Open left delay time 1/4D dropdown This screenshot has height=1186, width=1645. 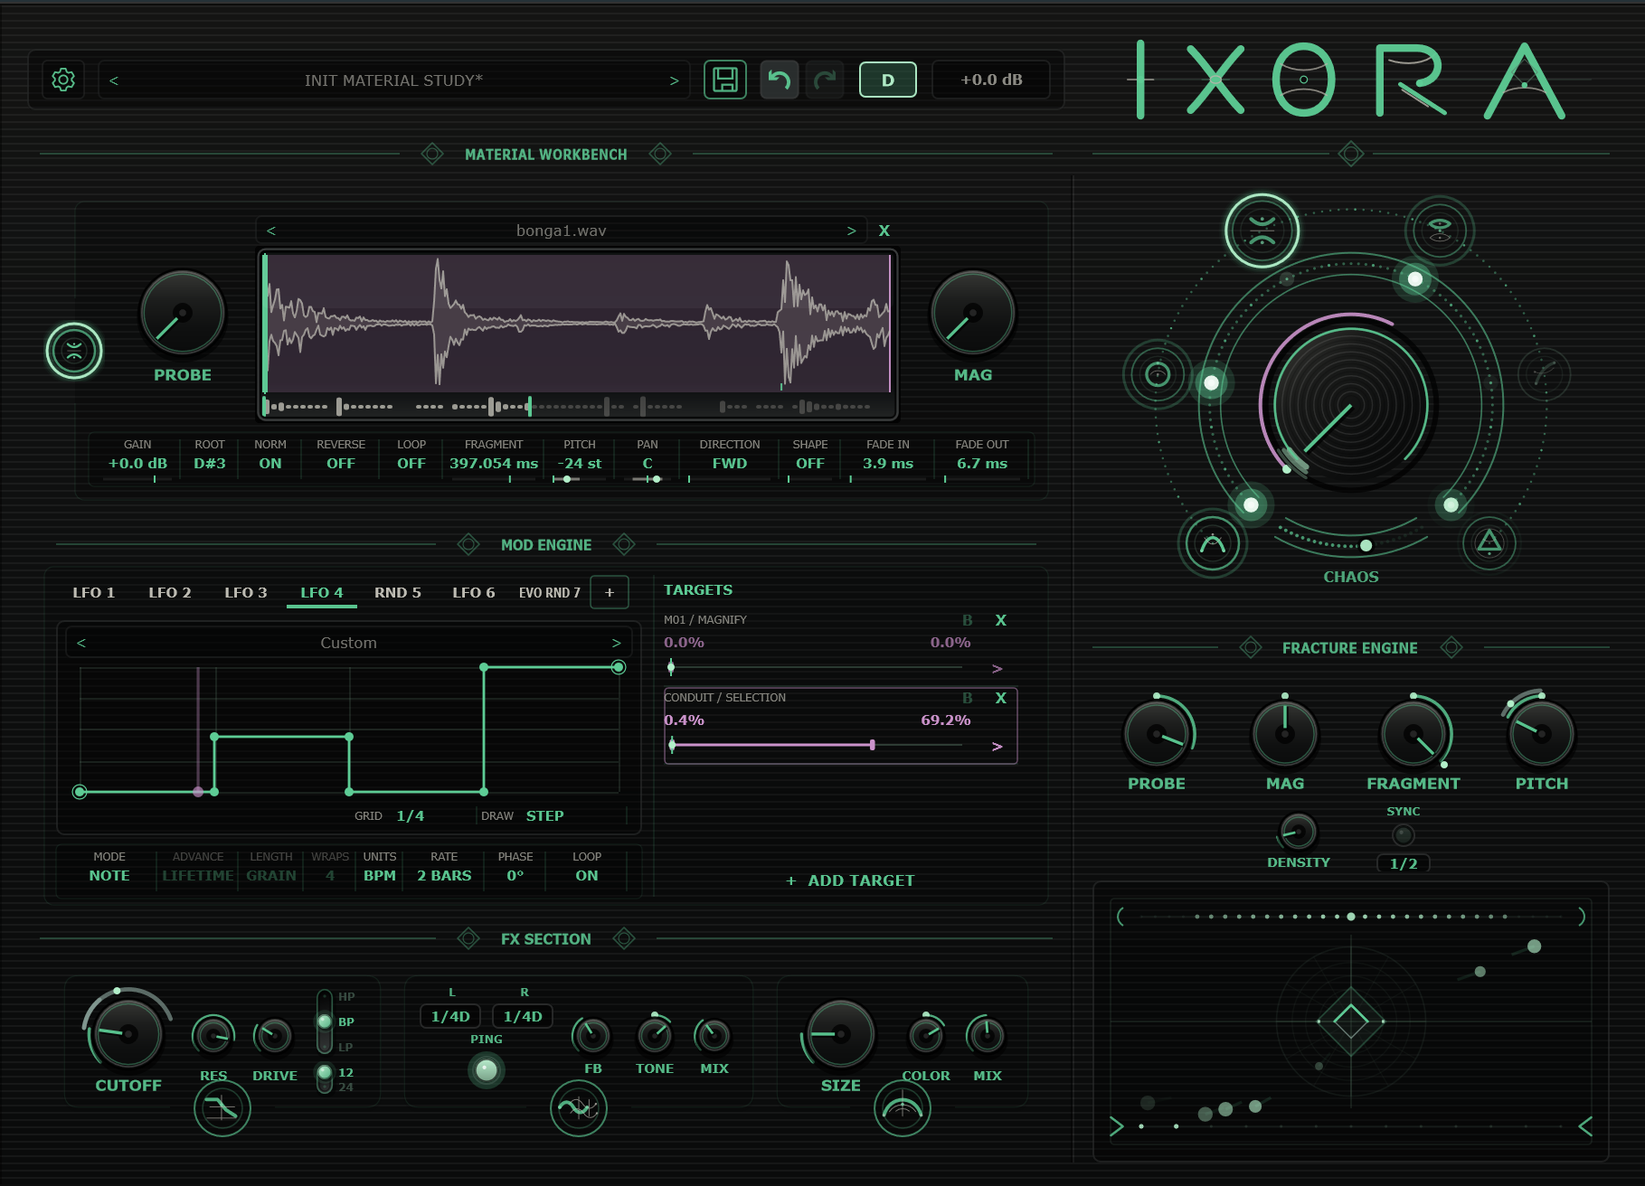point(450,1016)
